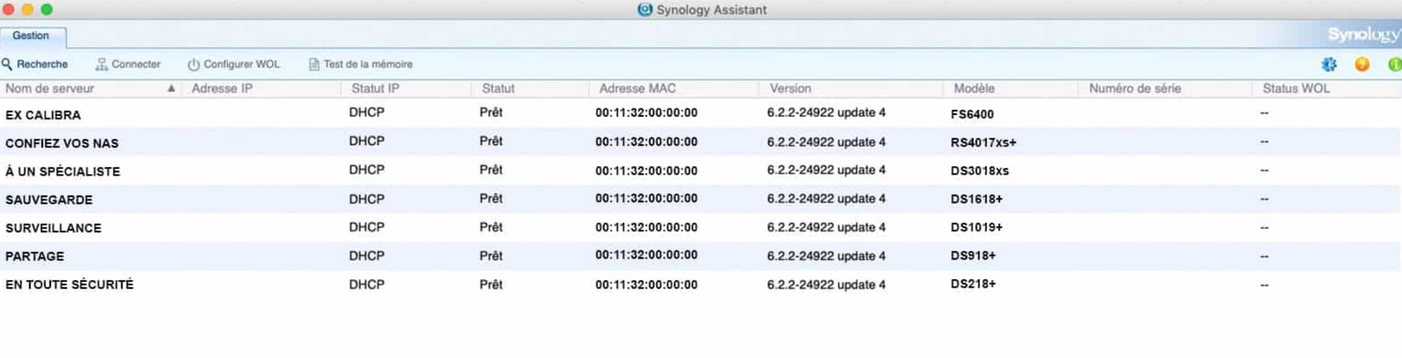The image size is (1402, 358).
Task: Sort by Adresse MAC column header
Action: coord(637,89)
